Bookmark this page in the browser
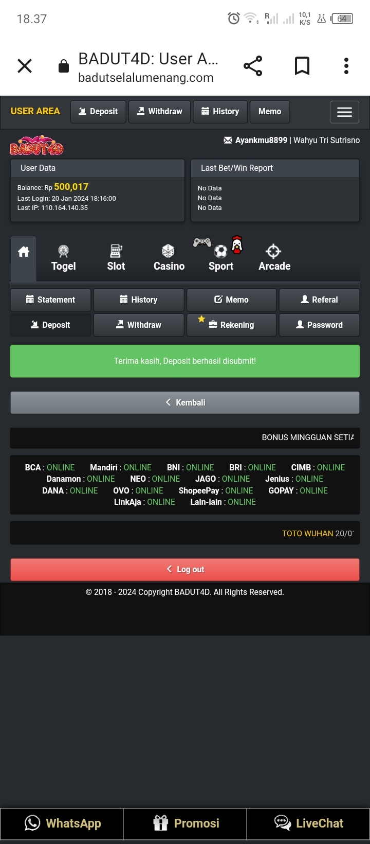The height and width of the screenshot is (844, 370). (x=302, y=66)
